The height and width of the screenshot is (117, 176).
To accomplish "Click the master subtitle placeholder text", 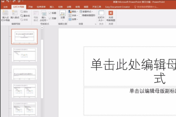I will click(x=153, y=91).
